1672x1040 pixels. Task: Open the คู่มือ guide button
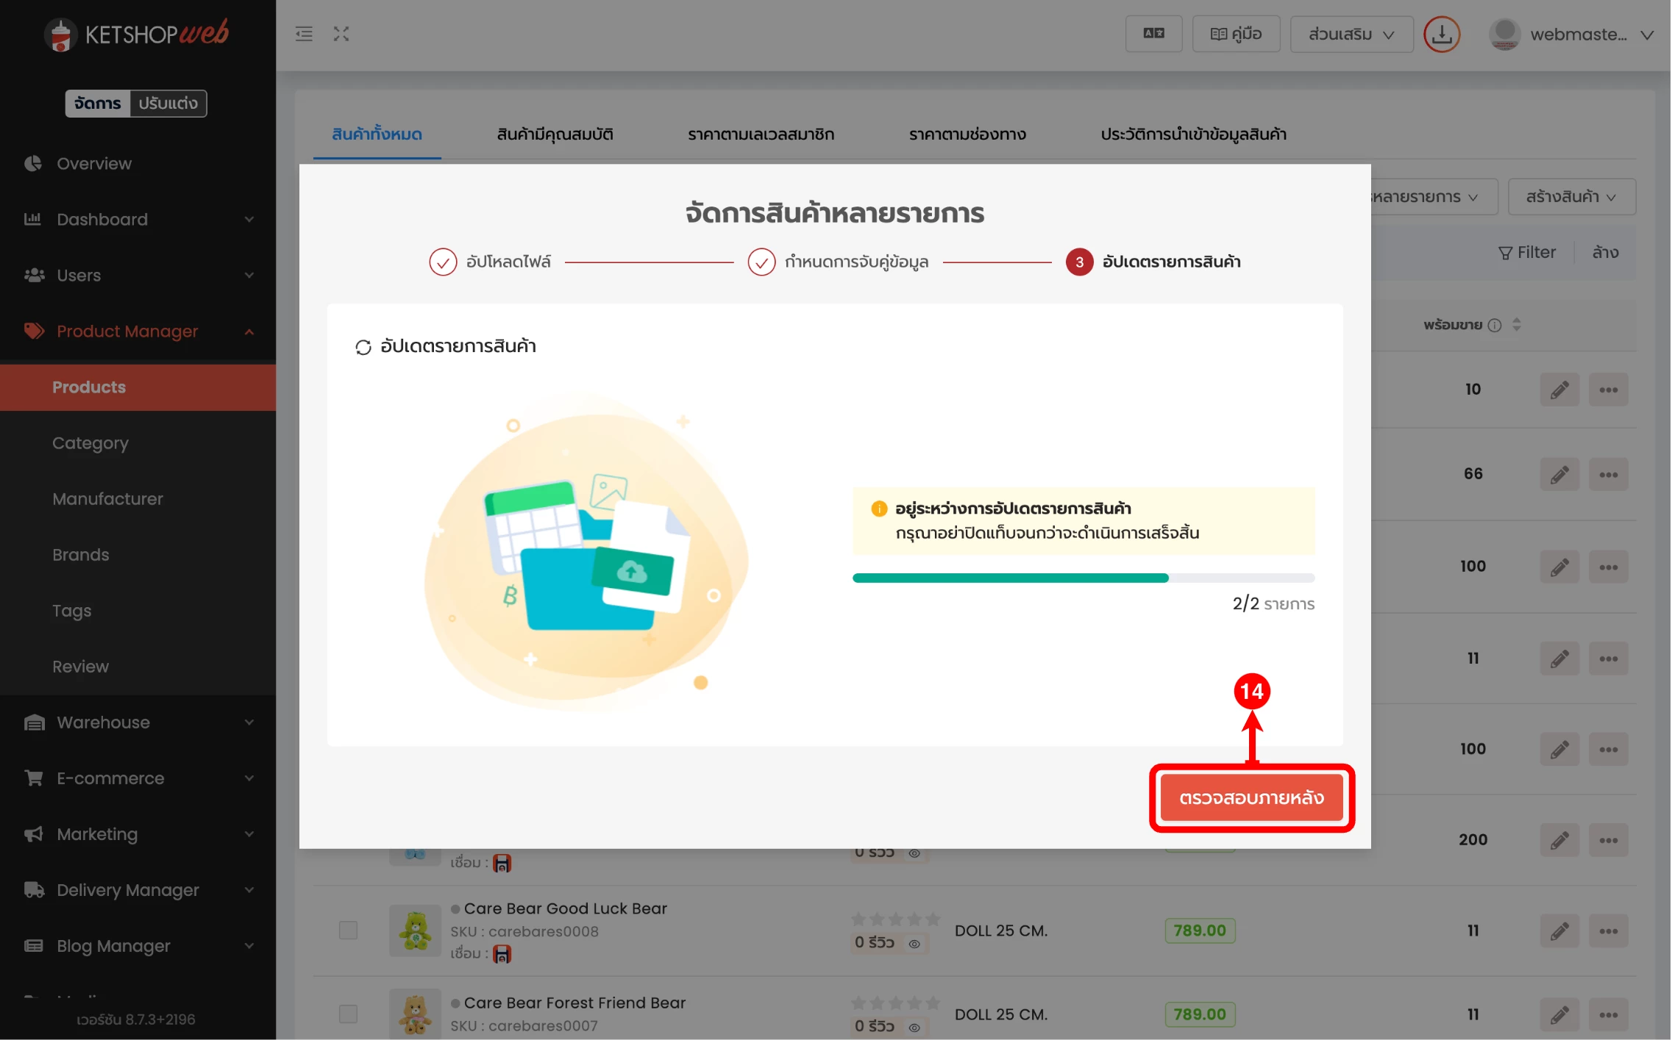pyautogui.click(x=1237, y=34)
